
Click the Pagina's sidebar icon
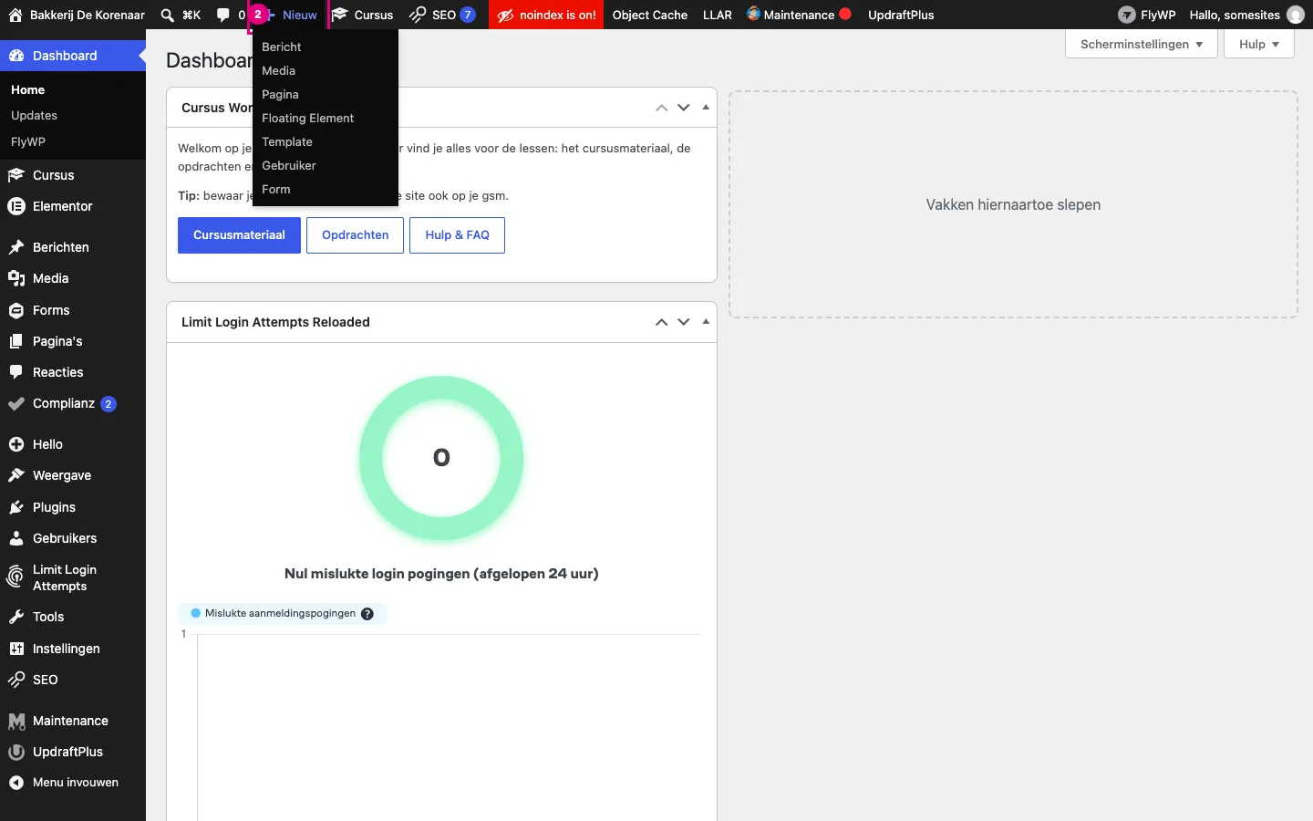coord(16,341)
